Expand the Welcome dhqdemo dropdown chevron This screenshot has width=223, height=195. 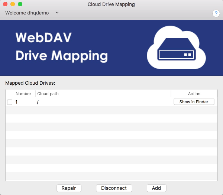click(x=57, y=13)
